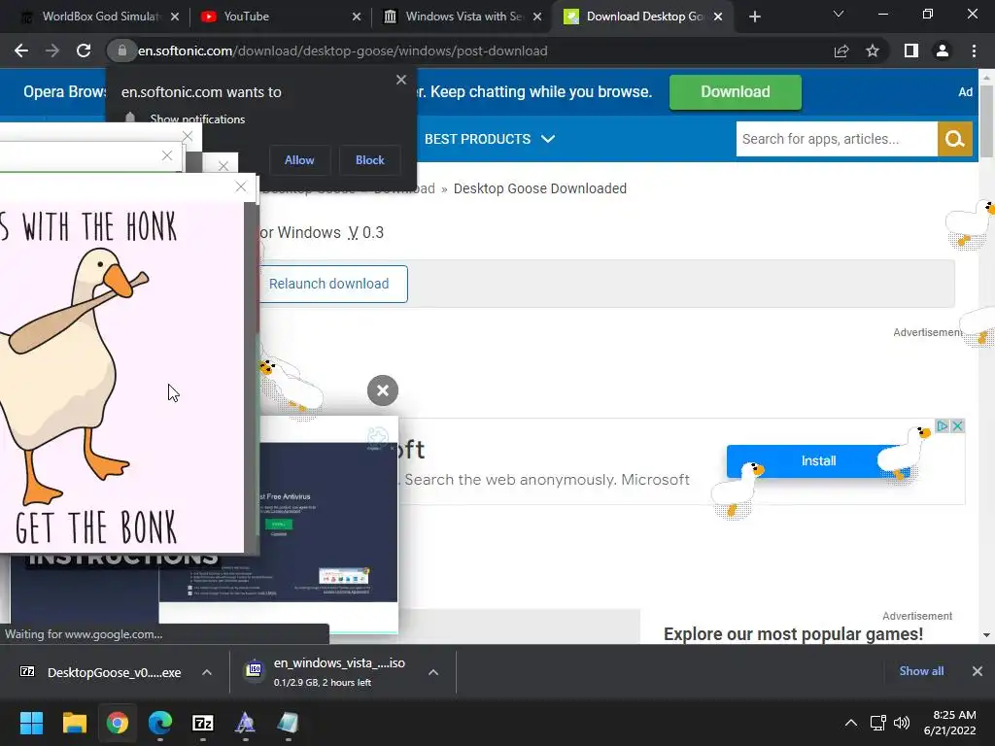This screenshot has width=995, height=746.
Task: Go back to the previous page
Action: pos(21,51)
